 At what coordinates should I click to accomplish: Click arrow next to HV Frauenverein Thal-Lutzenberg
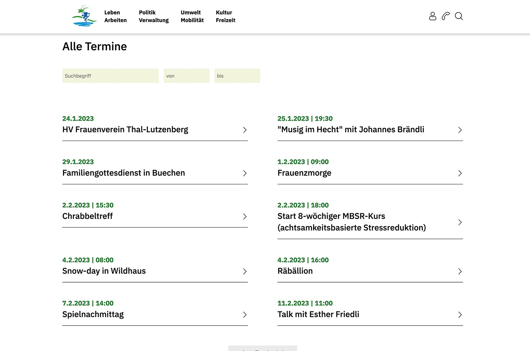(x=245, y=130)
